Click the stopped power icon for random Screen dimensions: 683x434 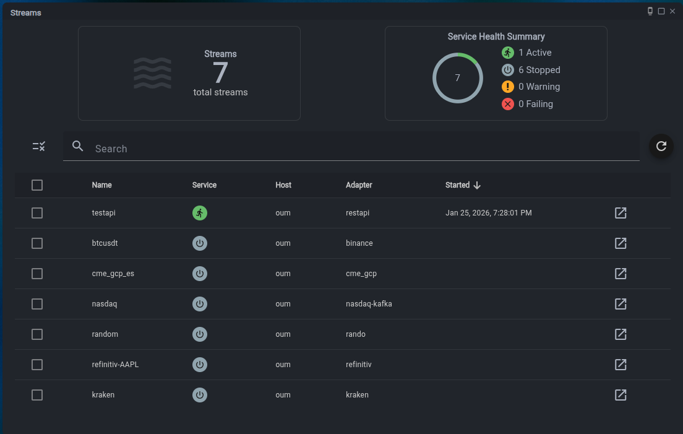199,334
